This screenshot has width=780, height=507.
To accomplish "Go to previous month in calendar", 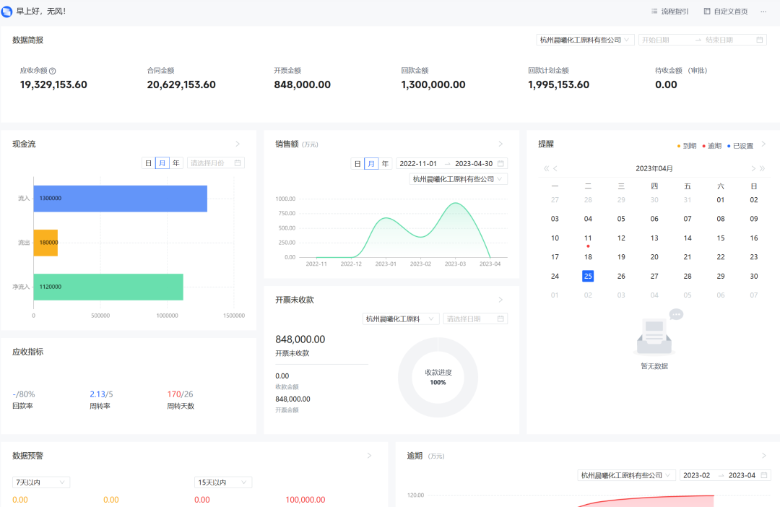I will (x=555, y=169).
